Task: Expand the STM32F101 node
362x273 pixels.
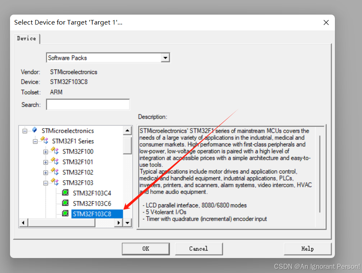Action: coord(45,162)
